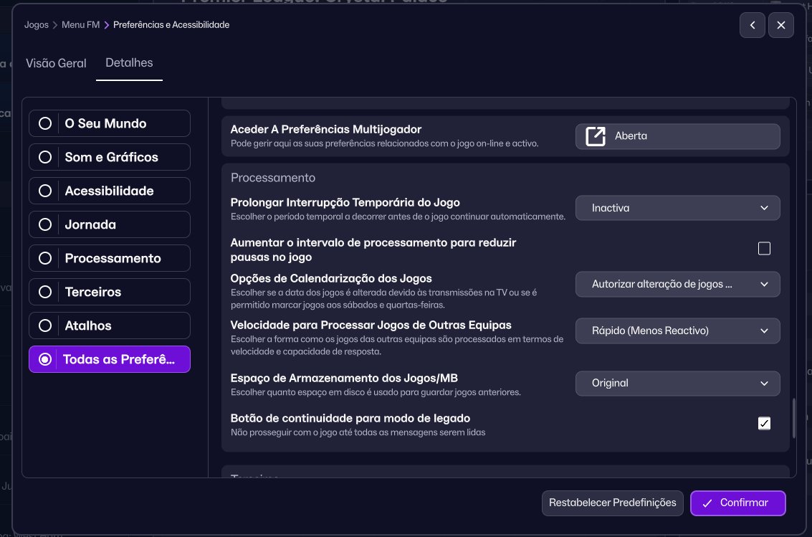
Task: Confirm changes with the 'Confirmar' button
Action: 737,503
